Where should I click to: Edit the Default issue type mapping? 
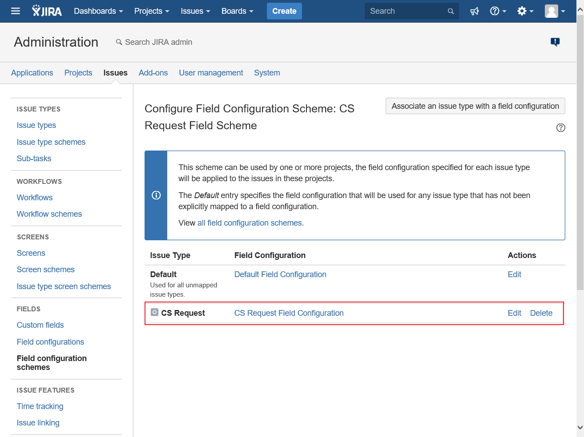515,274
